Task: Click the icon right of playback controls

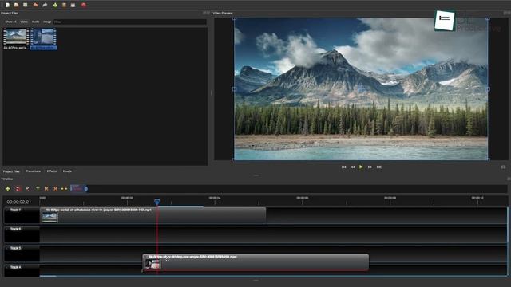Action: click(x=503, y=167)
